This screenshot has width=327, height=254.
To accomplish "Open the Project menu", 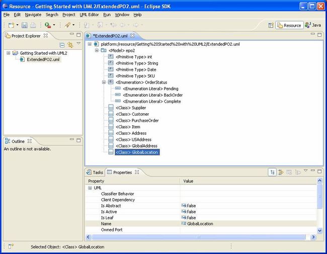I will (69, 15).
